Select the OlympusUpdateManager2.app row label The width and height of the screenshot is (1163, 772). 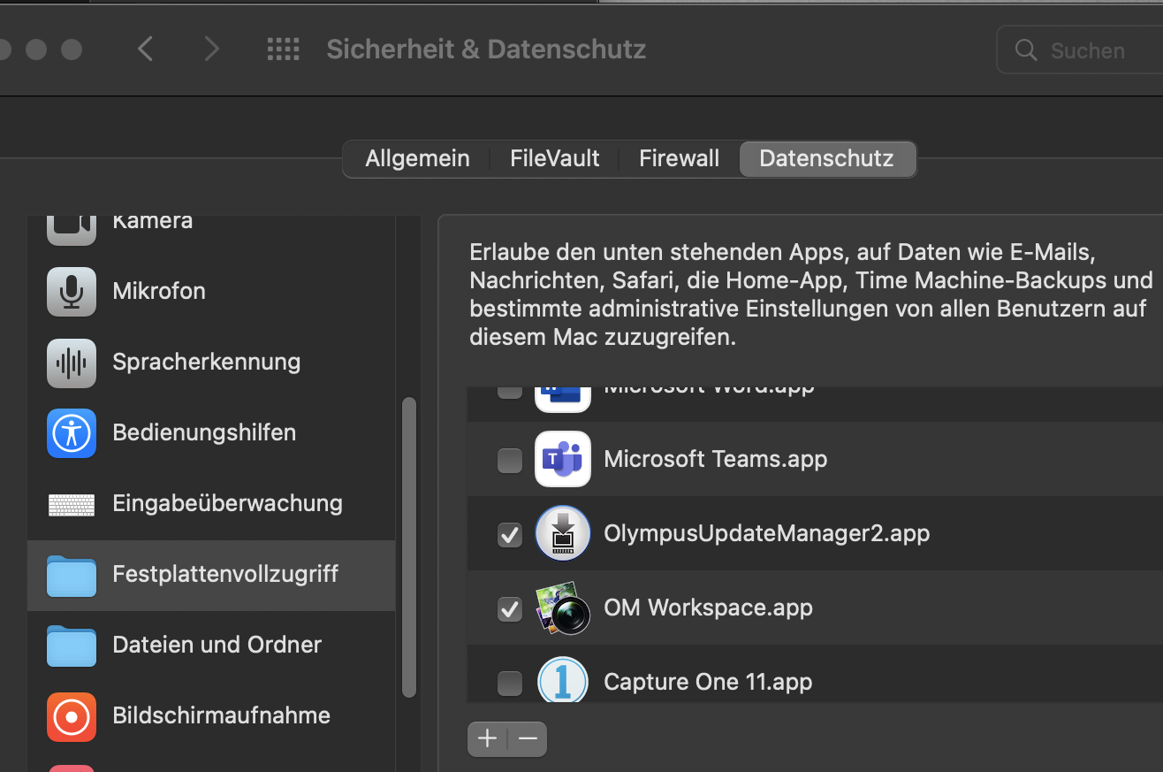pos(766,533)
